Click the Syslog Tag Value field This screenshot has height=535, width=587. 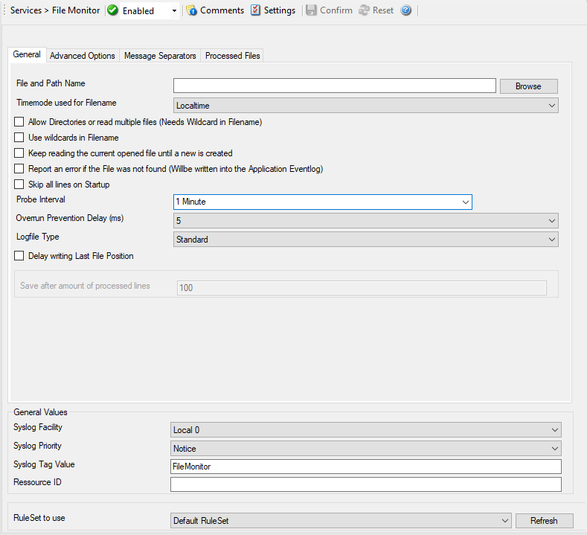click(x=365, y=467)
